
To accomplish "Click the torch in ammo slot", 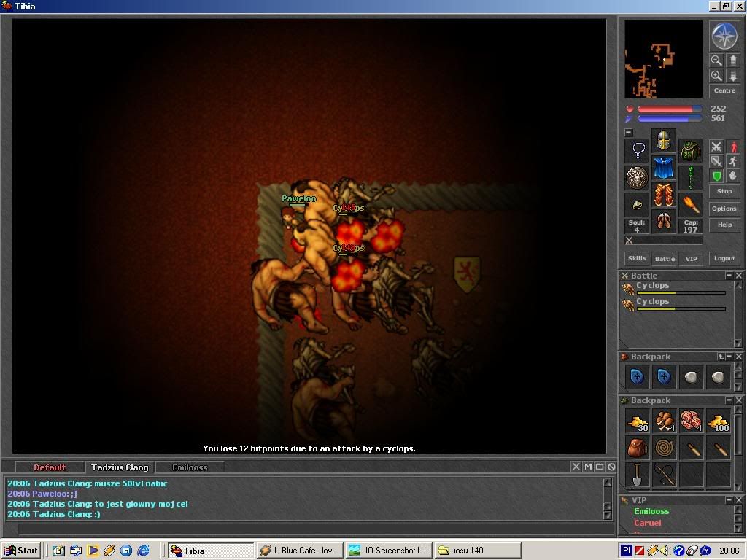I will (x=690, y=205).
